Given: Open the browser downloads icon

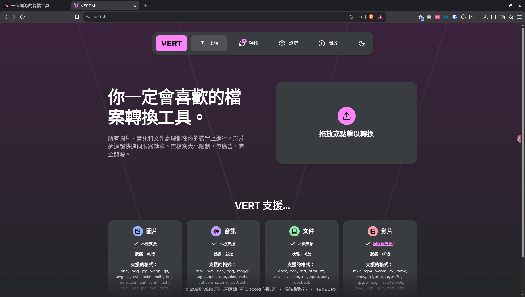Looking at the screenshot, I should [485, 17].
